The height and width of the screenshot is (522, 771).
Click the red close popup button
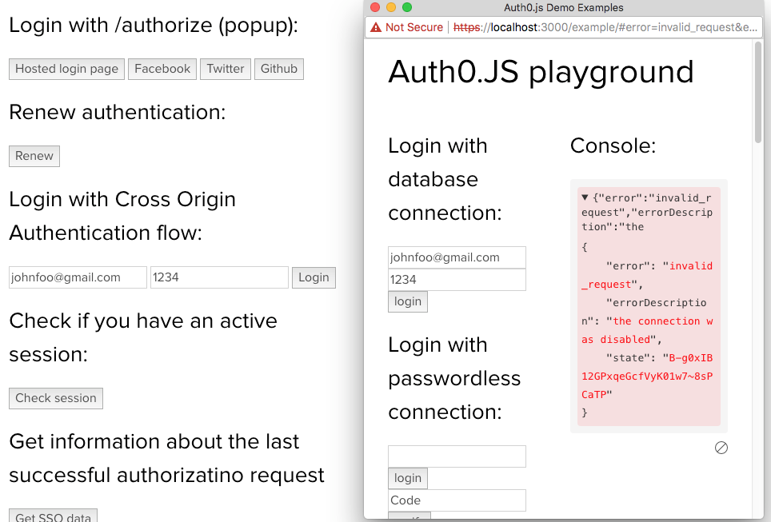(374, 7)
